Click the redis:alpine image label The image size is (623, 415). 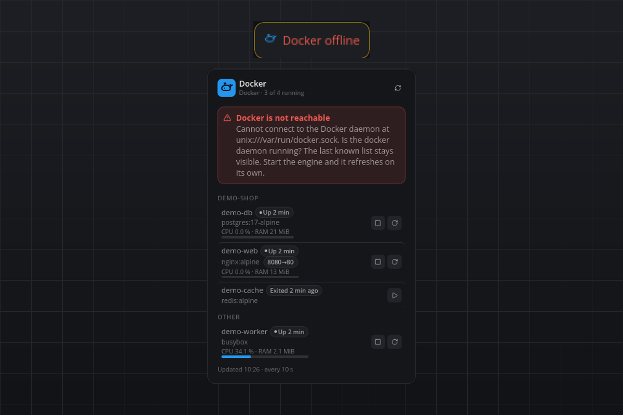[239, 301]
